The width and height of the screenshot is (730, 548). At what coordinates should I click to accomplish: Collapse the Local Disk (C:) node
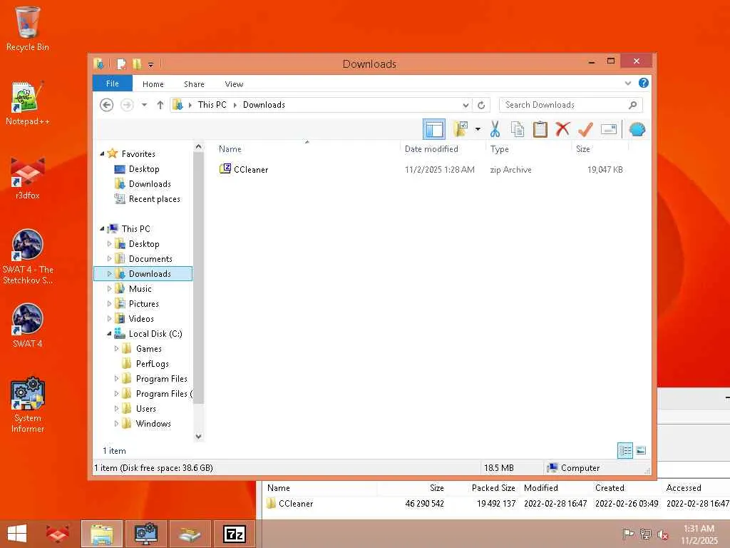pyautogui.click(x=109, y=334)
